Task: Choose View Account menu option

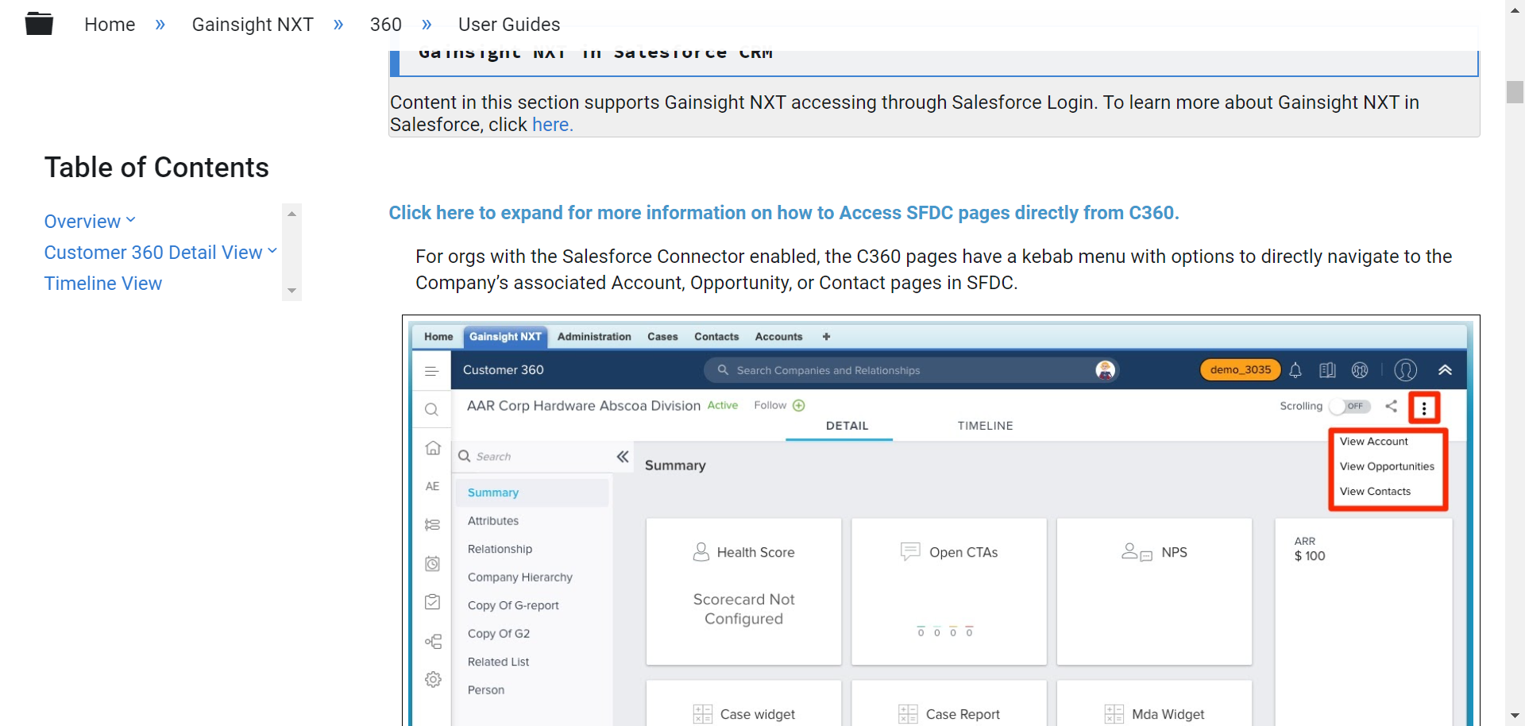Action: (1373, 442)
